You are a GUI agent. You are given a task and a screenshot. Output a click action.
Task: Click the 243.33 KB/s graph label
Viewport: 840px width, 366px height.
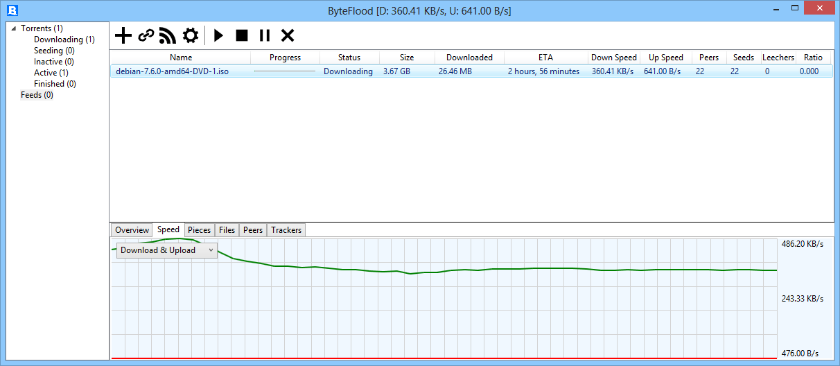pyautogui.click(x=803, y=299)
